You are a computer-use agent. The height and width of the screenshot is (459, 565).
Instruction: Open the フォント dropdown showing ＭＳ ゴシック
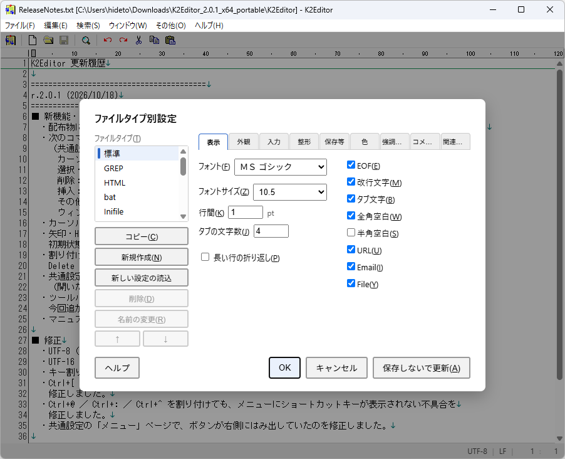pos(281,167)
